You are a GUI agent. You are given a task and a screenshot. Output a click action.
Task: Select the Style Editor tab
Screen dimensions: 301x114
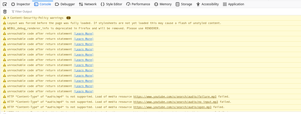point(111,4)
